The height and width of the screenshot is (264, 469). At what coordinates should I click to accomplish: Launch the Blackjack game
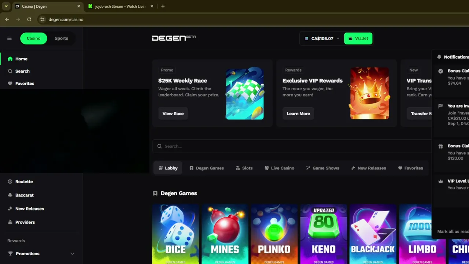point(373,234)
